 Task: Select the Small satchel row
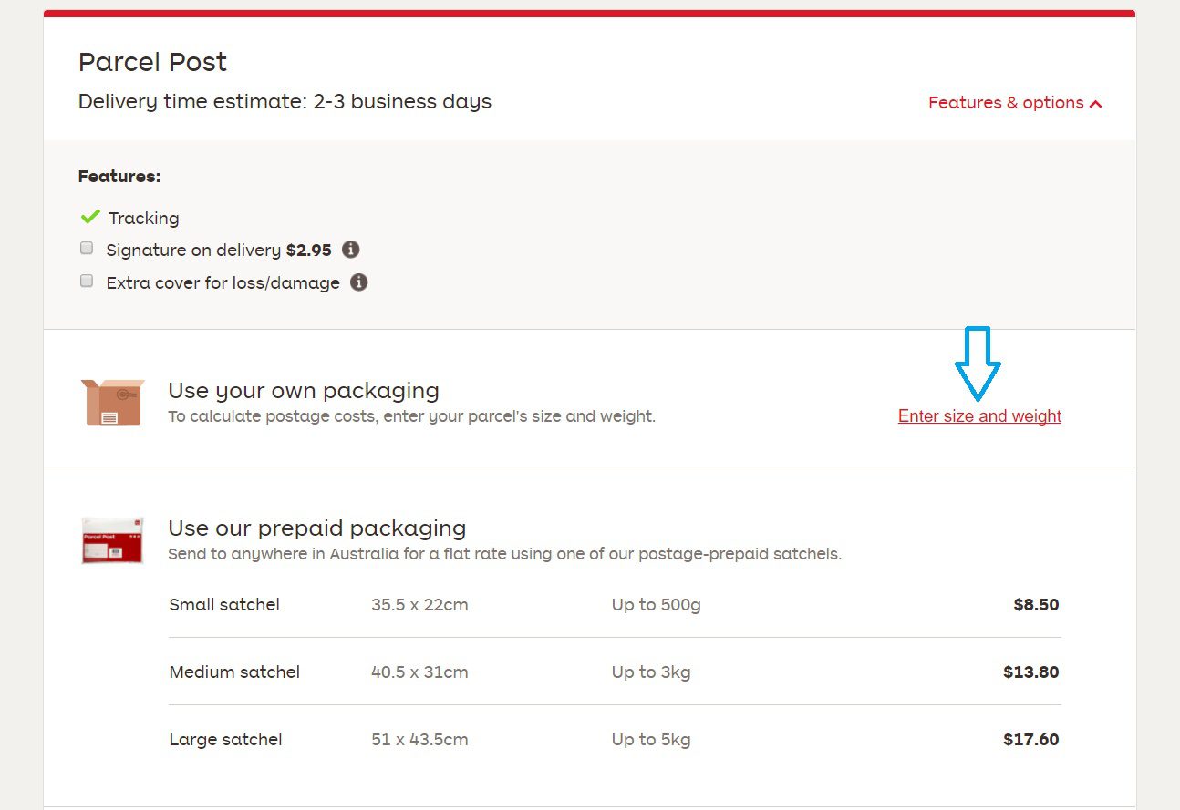[x=223, y=604]
